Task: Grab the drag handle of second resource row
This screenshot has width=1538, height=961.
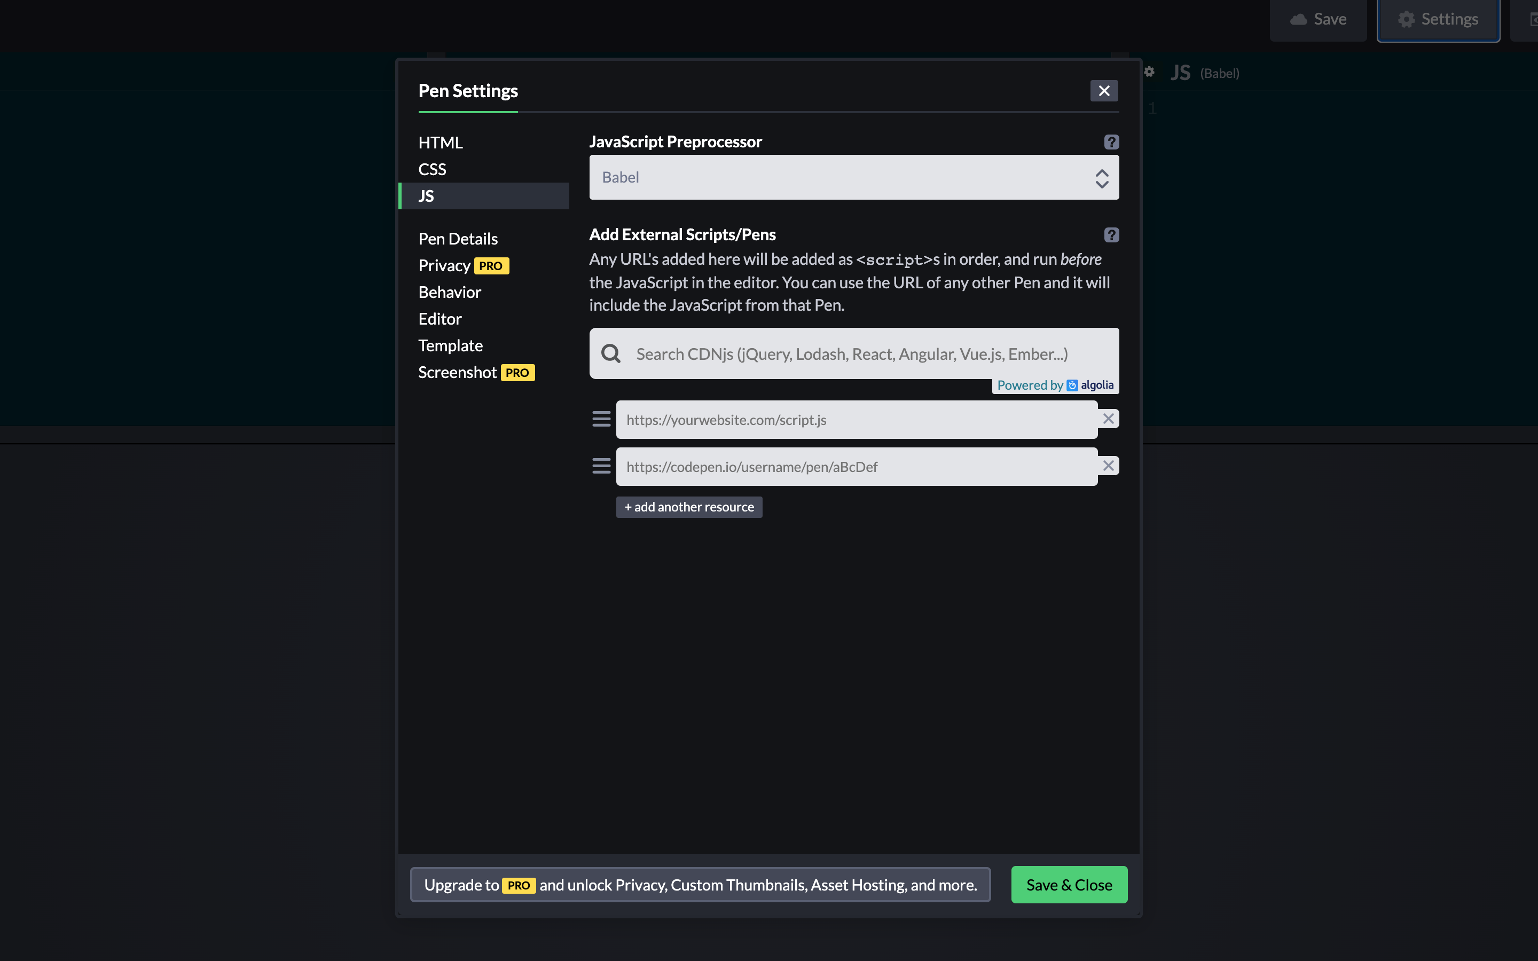Action: (x=601, y=466)
